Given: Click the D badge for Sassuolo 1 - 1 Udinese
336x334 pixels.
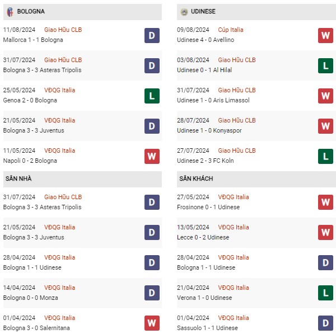Looking at the screenshot, I should (325, 323).
